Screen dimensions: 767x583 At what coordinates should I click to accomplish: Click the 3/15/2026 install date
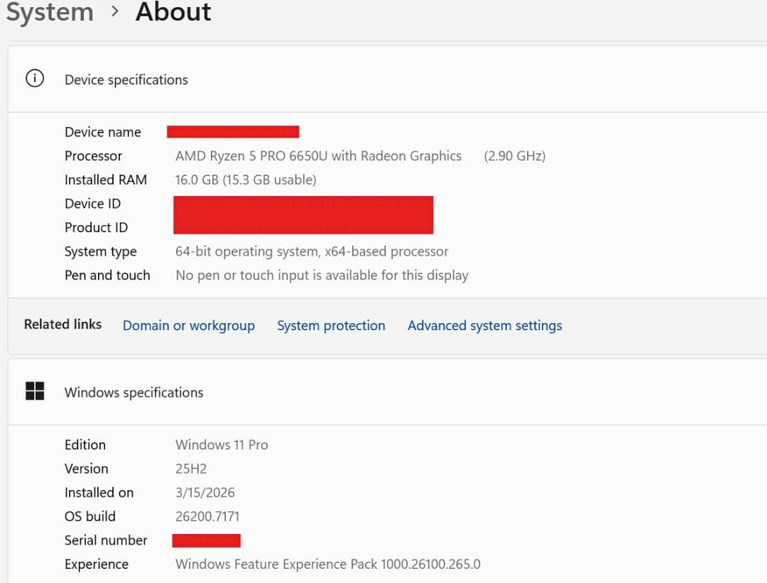point(205,493)
